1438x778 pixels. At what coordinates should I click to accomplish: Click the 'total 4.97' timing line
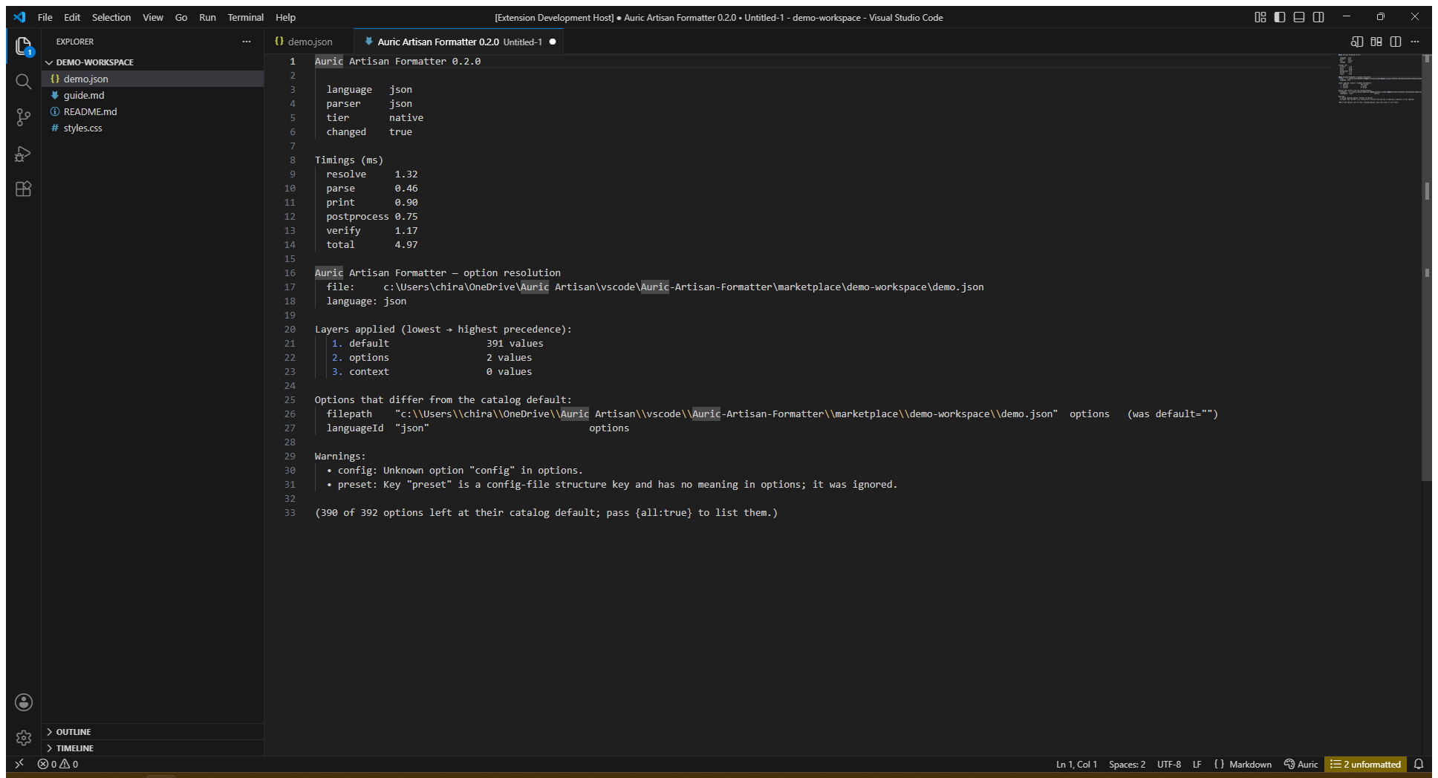372,245
